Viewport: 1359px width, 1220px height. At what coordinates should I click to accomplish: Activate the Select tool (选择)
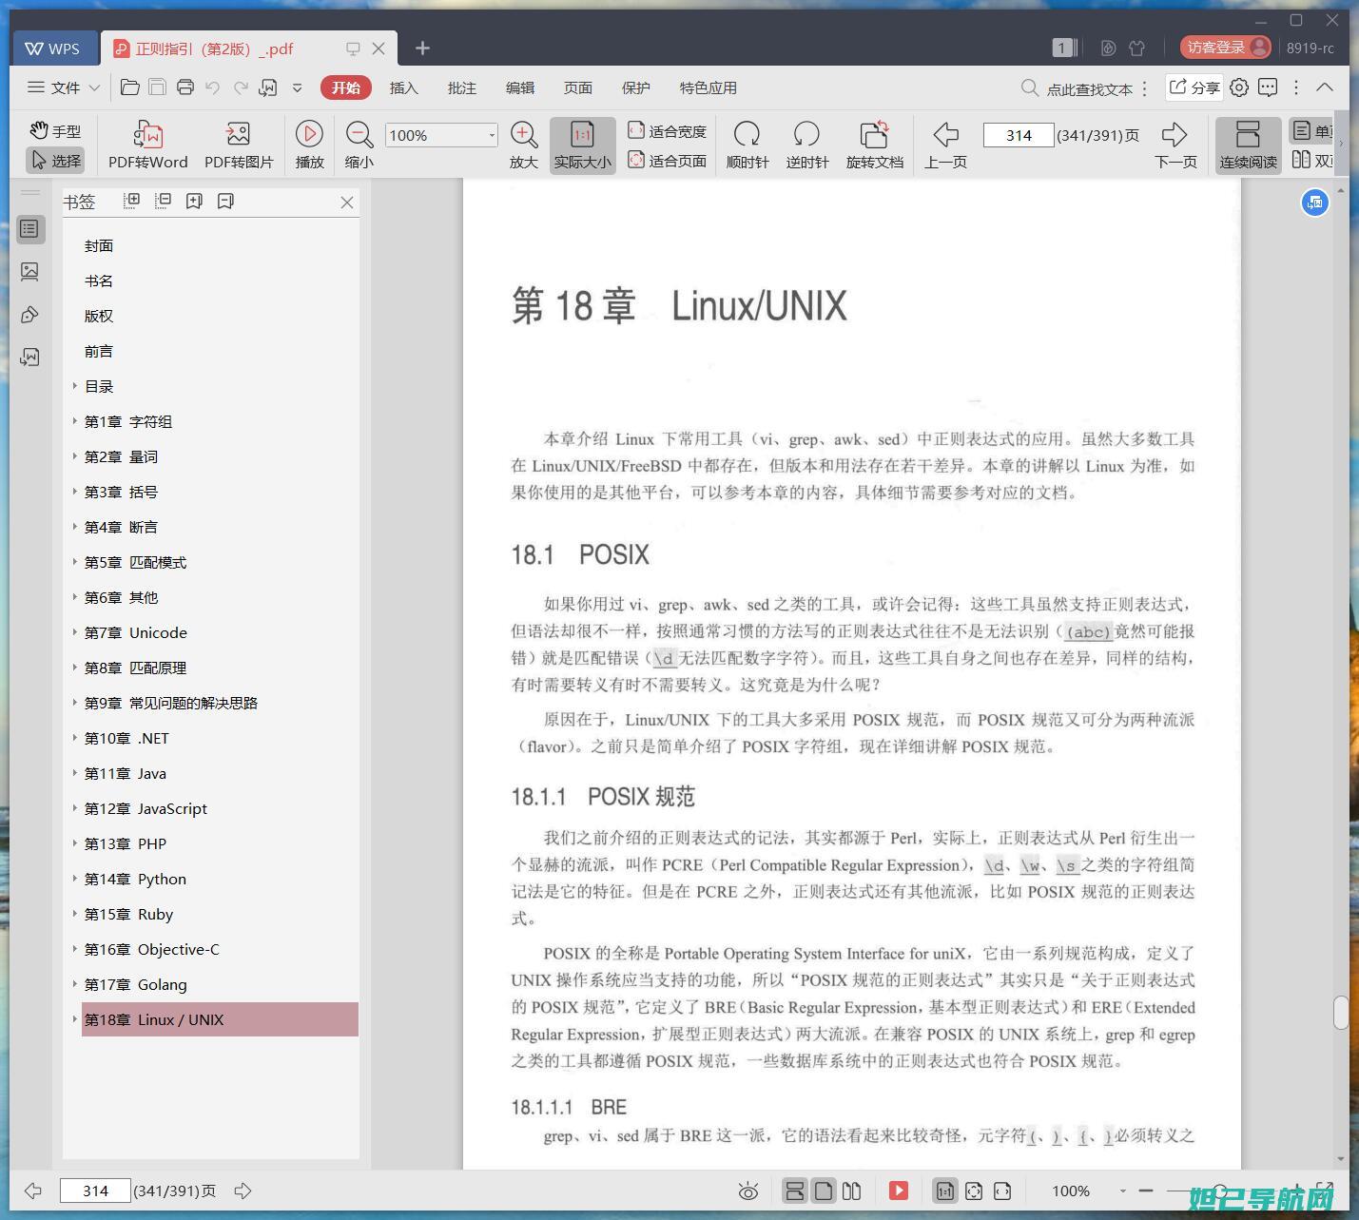click(54, 161)
